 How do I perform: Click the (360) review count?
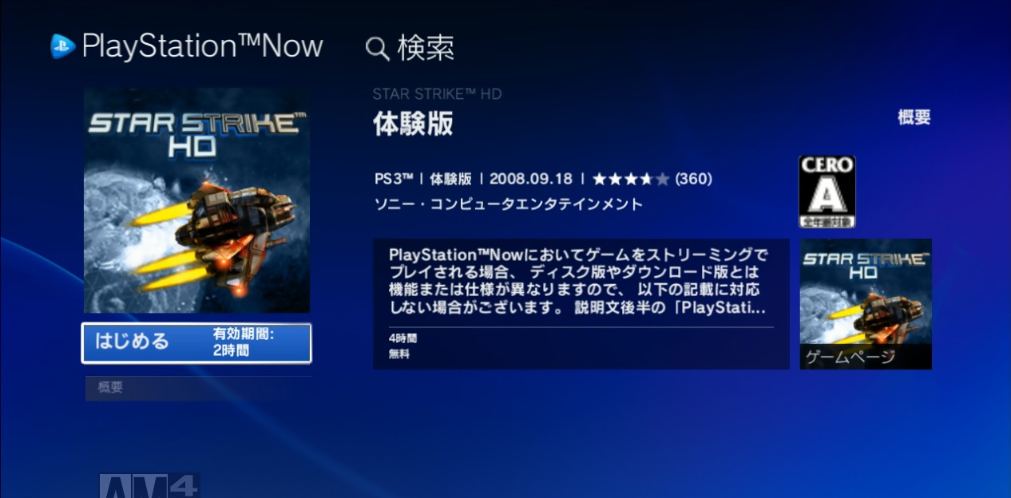[x=693, y=179]
